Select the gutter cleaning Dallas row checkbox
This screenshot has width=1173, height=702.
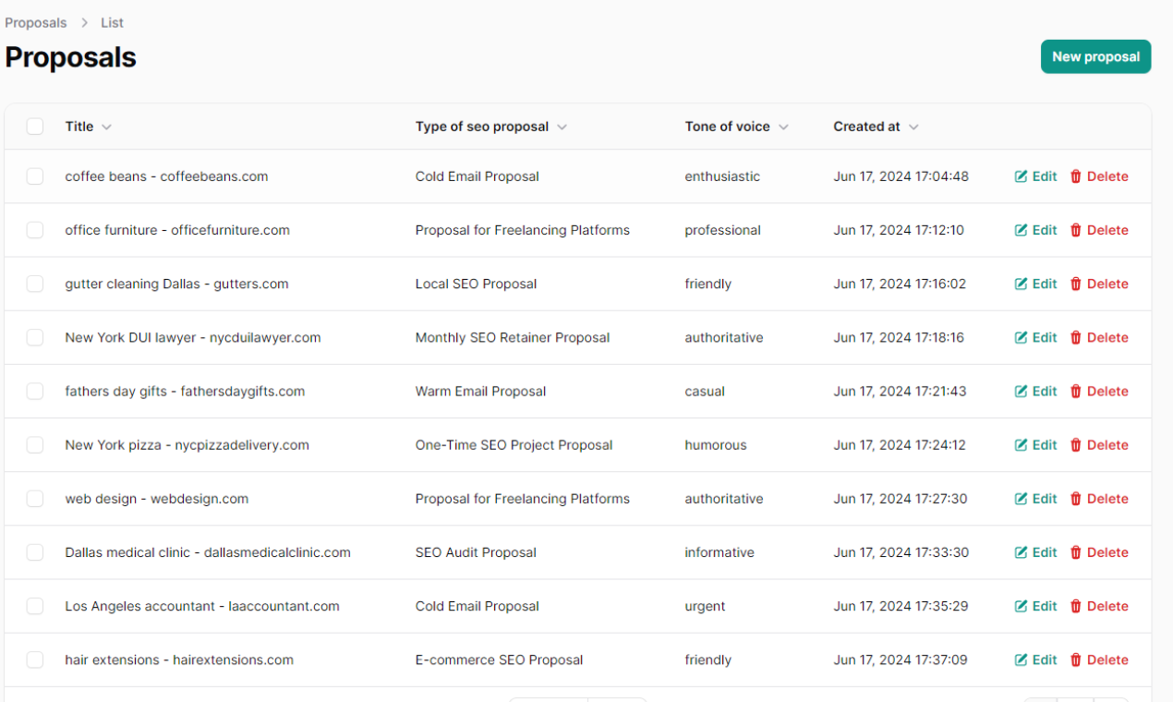pos(35,284)
